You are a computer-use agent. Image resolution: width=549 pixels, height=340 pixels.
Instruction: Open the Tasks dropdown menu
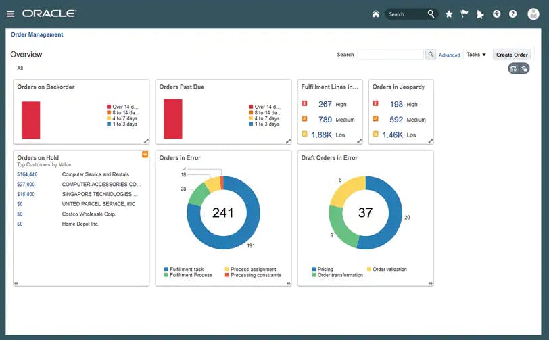[x=476, y=55]
